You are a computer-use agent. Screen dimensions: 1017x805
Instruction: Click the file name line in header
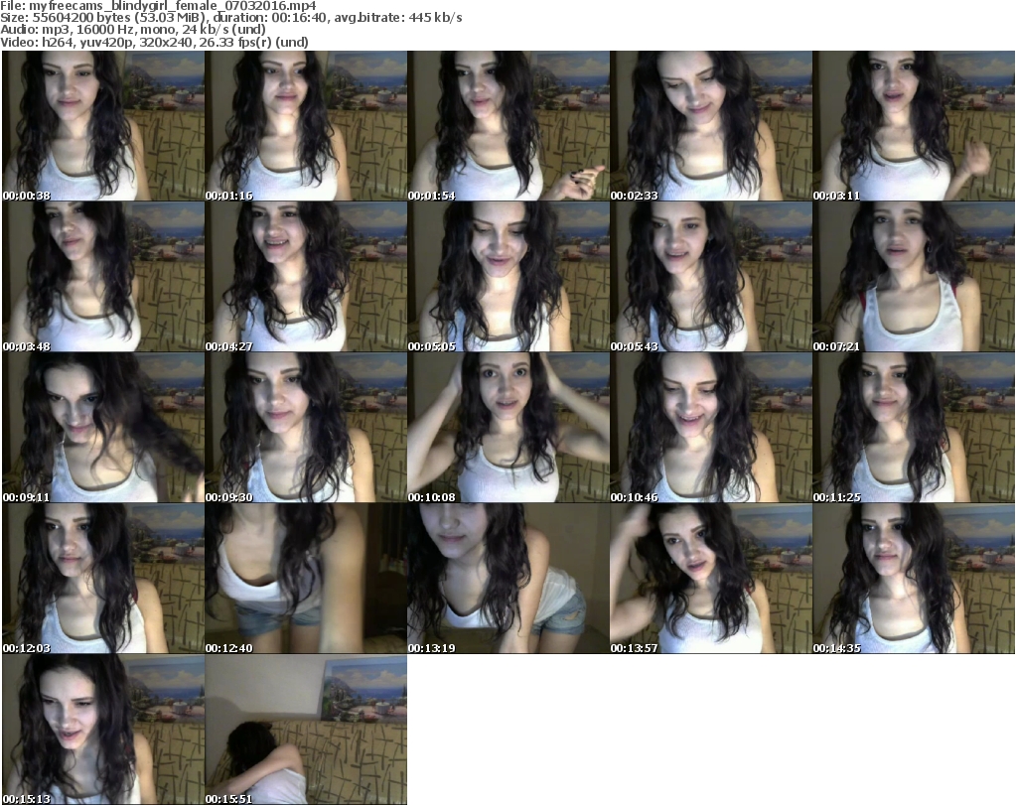click(x=158, y=6)
